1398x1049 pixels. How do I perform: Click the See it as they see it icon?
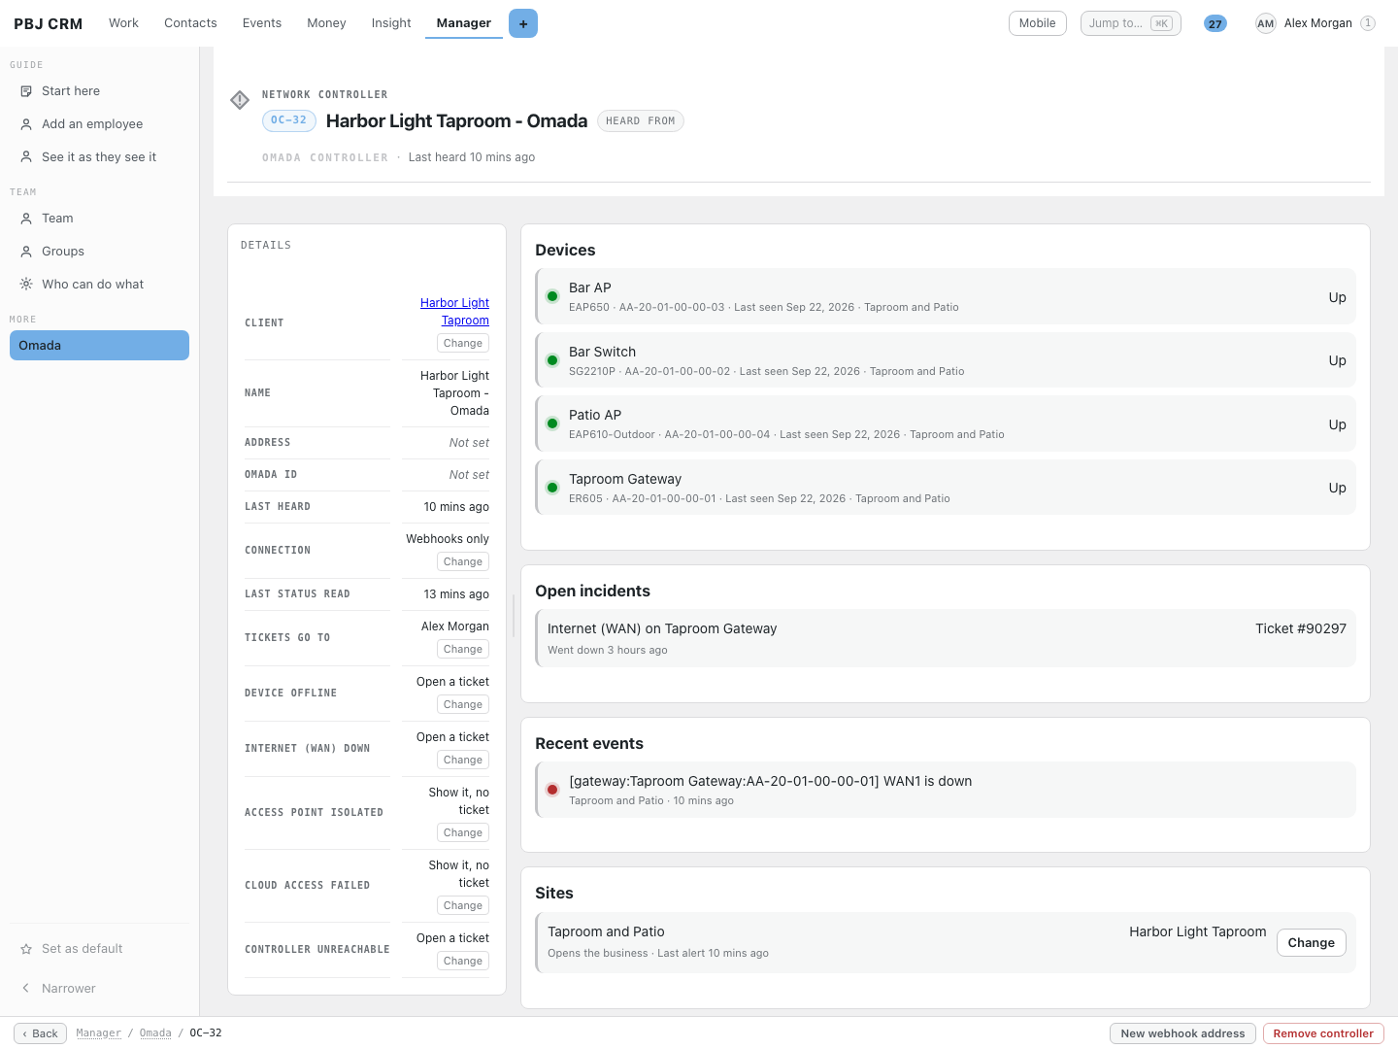[x=26, y=157]
